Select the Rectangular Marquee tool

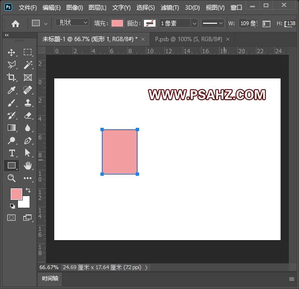[x=28, y=52]
